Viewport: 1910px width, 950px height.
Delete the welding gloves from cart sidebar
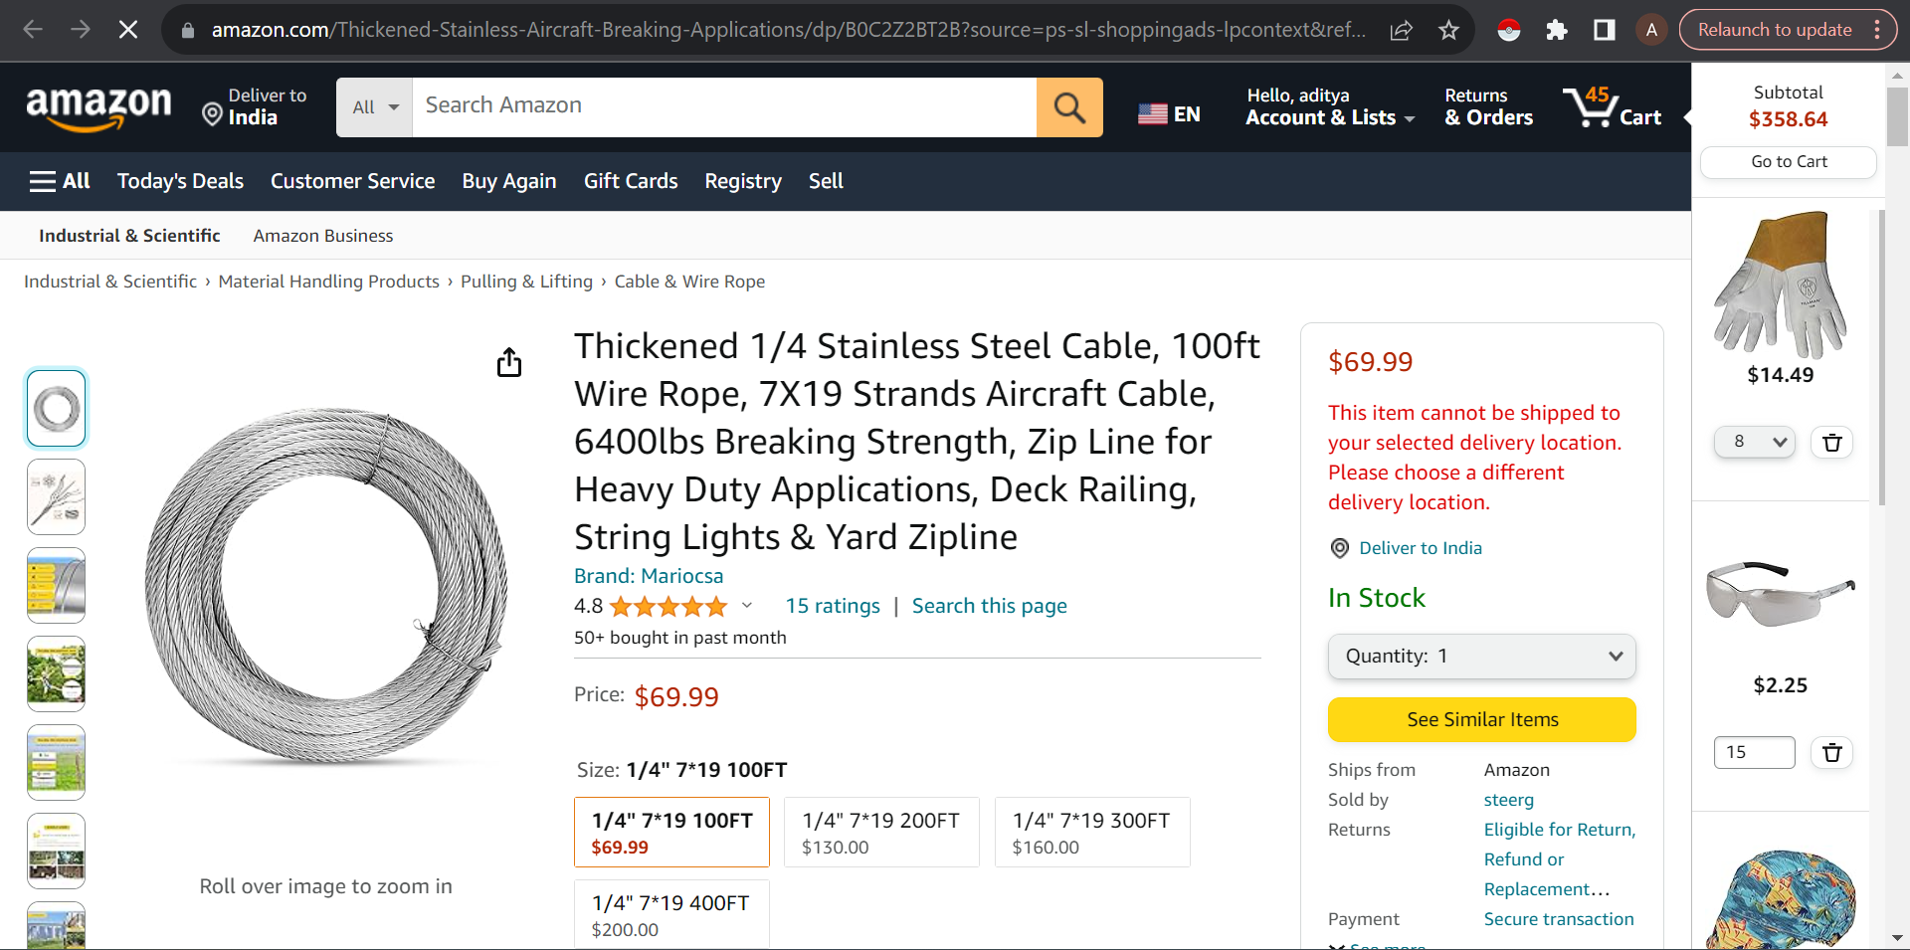click(1831, 443)
